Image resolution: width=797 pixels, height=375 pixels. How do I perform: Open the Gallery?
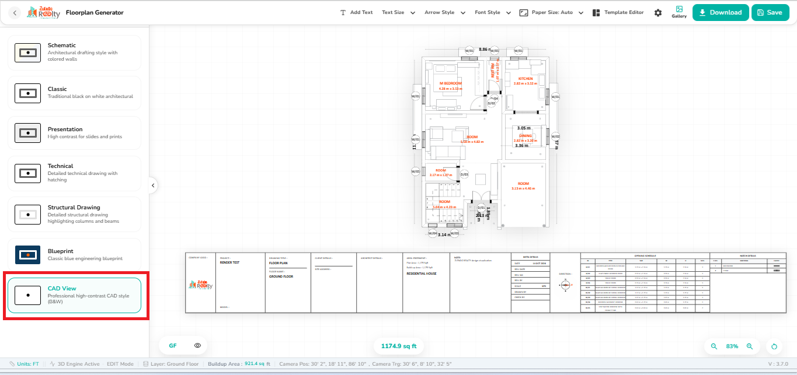click(x=679, y=12)
